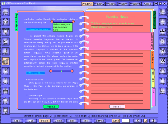Select the Mark tool
The image size is (168, 124).
pyautogui.click(x=6, y=41)
